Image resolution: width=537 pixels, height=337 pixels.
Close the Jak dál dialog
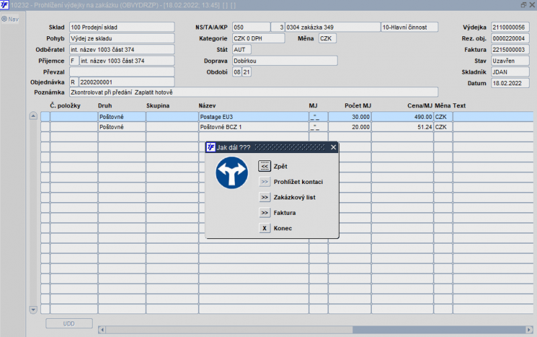click(x=333, y=147)
